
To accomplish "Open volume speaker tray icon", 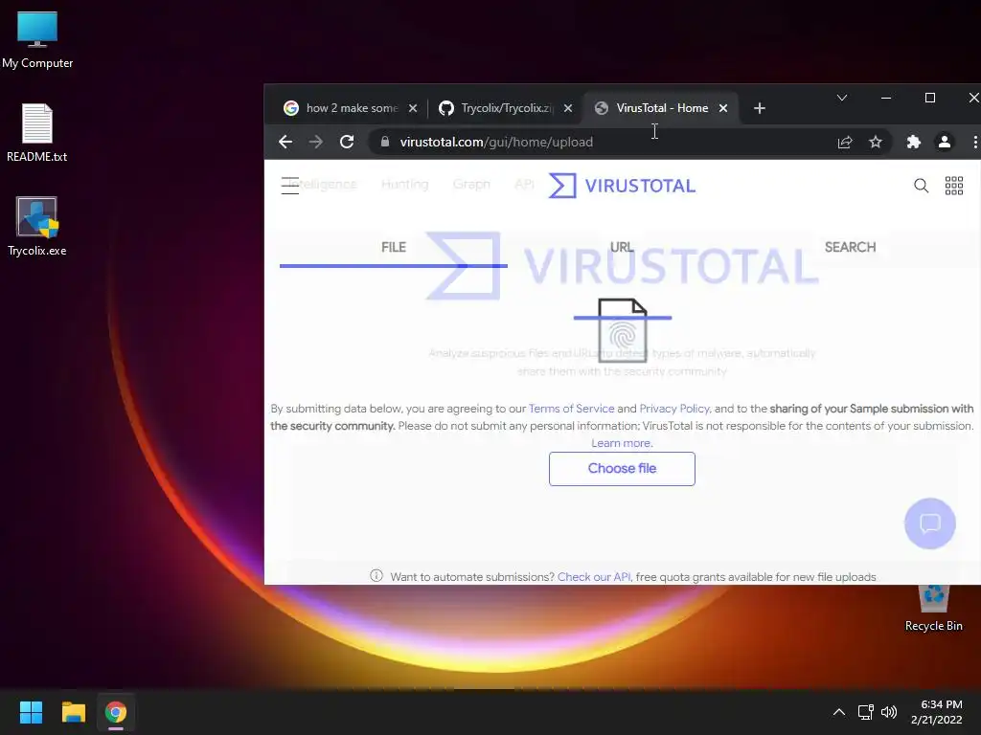I will [889, 712].
